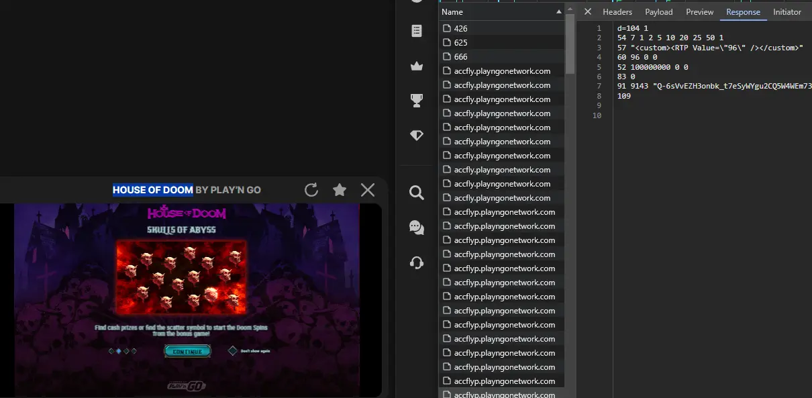
Task: Click response line "54 7 1 2 5 10 20 25 50 1"
Action: tap(670, 38)
